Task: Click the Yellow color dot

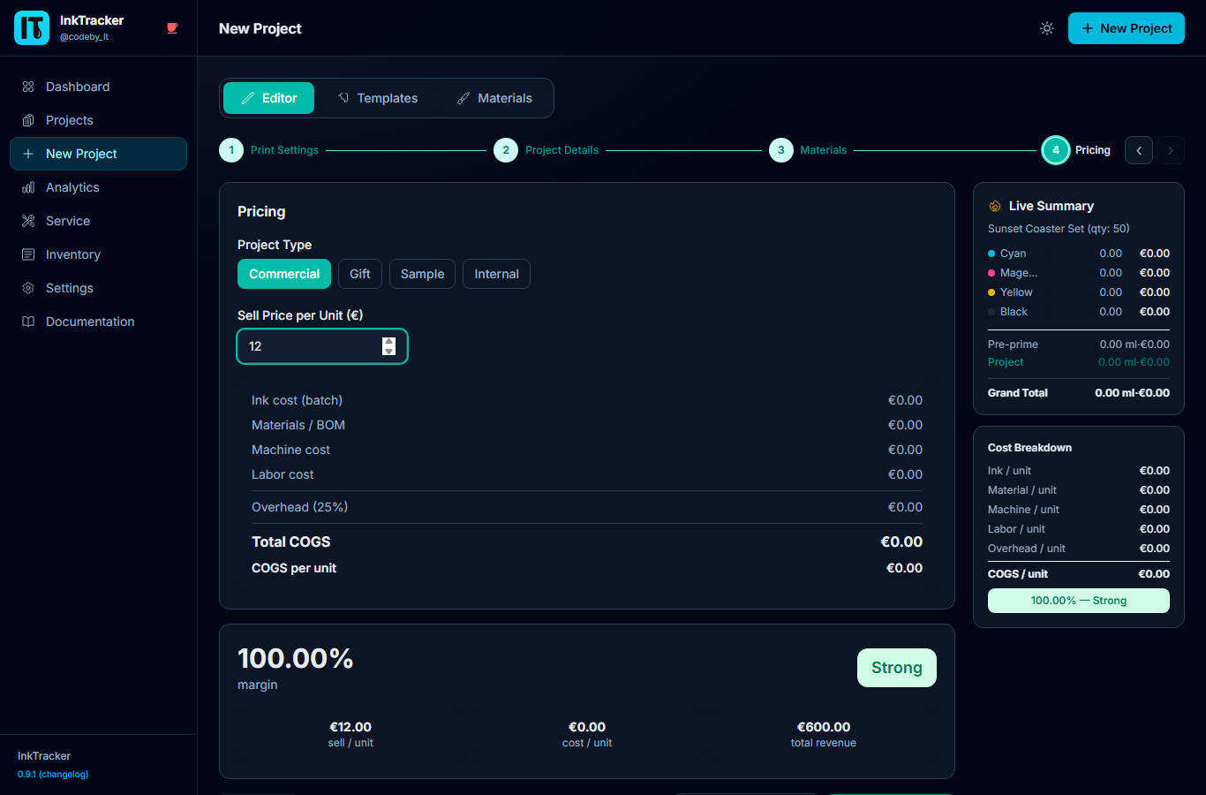Action: pos(991,292)
